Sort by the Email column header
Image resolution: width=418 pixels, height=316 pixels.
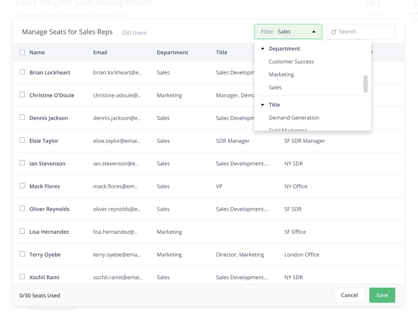(x=100, y=53)
